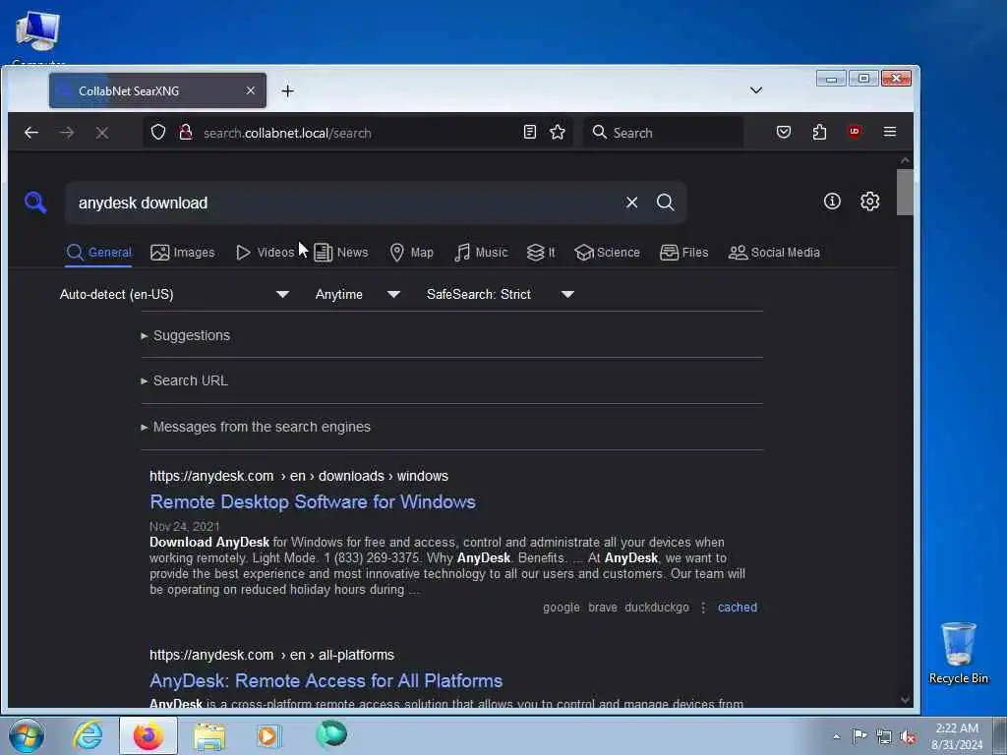Go back using the browser back arrow
Viewport: 1007px width, 755px height.
(x=30, y=133)
